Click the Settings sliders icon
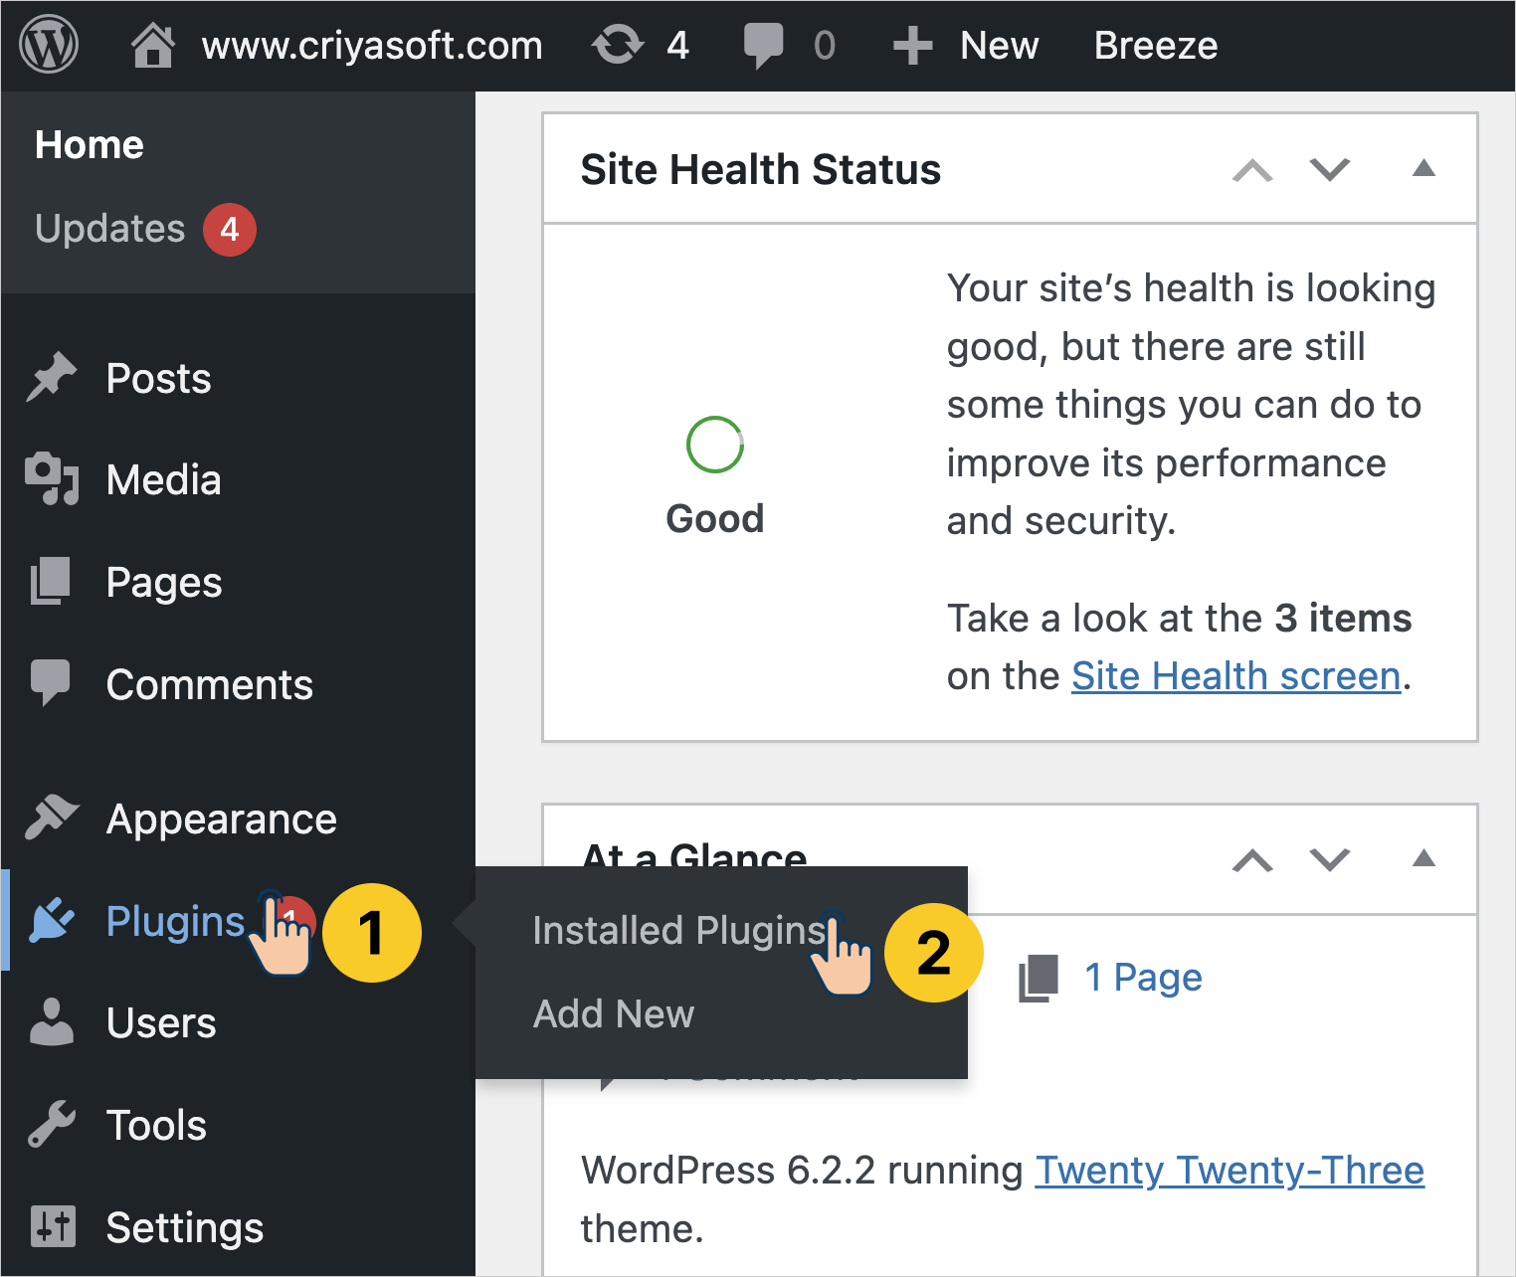 pyautogui.click(x=53, y=1226)
